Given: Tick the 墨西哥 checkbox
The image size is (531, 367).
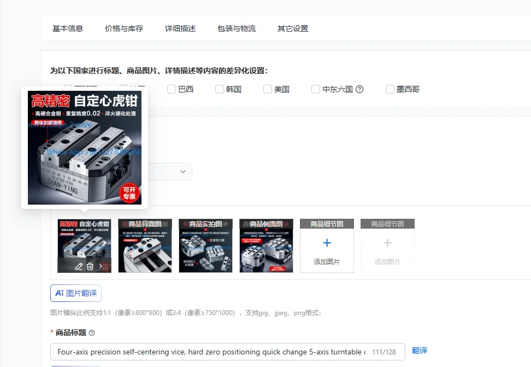Looking at the screenshot, I should coord(390,89).
